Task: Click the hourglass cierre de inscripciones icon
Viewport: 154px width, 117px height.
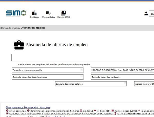Action: pyautogui.click(x=115, y=113)
